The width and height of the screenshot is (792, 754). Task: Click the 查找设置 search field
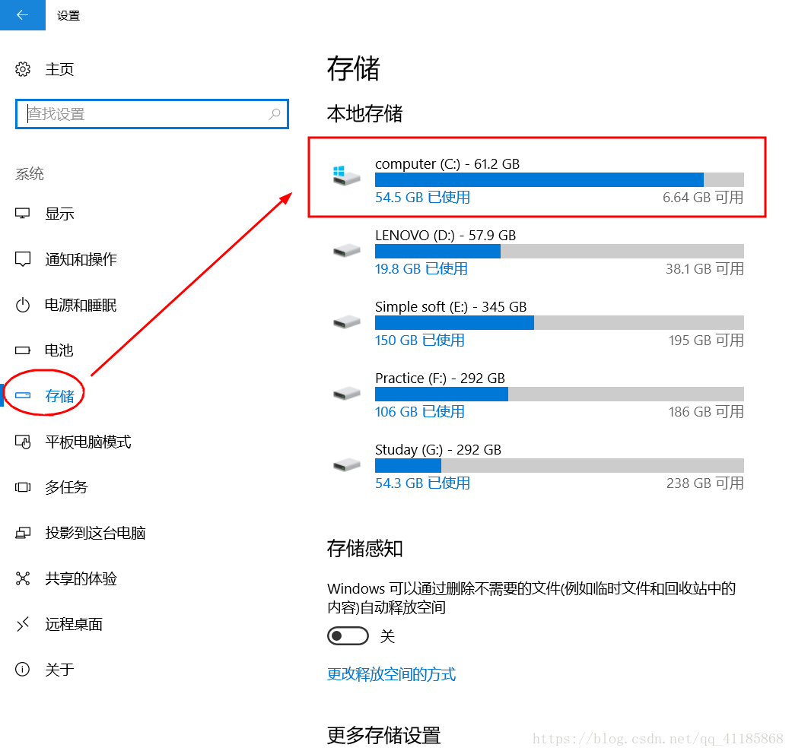coord(152,114)
